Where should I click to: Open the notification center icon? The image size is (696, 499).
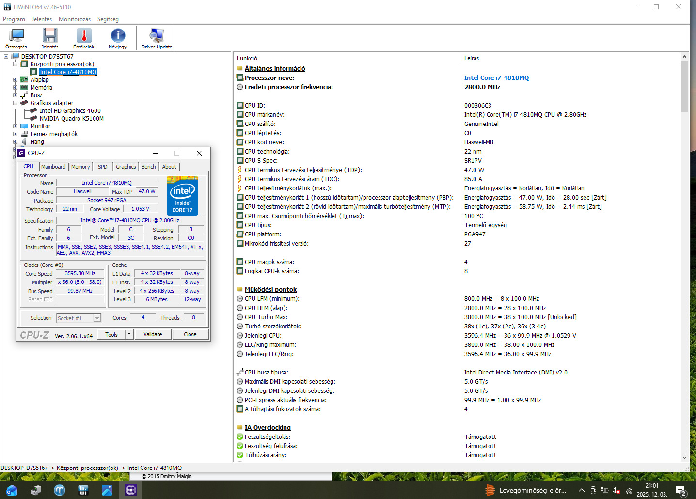pyautogui.click(x=681, y=491)
